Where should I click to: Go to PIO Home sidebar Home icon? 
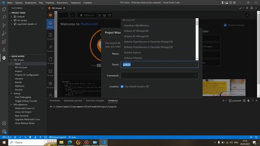(50, 24)
